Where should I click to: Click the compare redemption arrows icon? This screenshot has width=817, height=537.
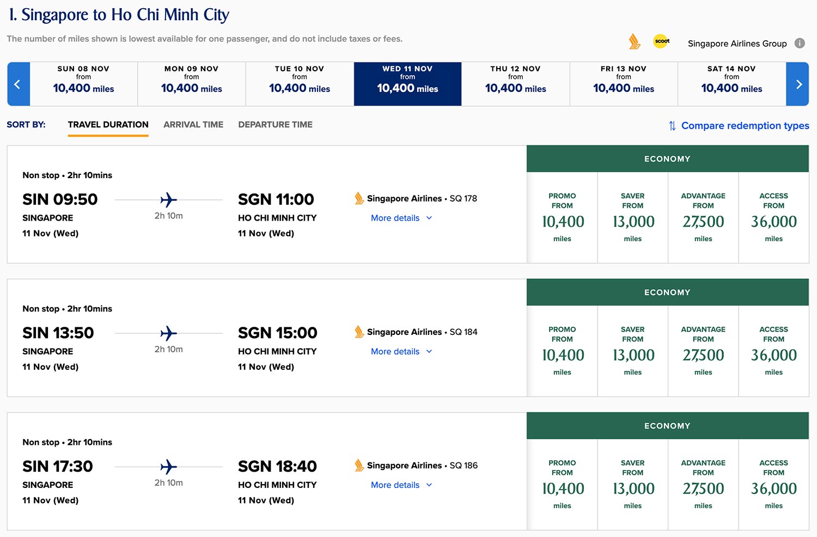coord(672,126)
